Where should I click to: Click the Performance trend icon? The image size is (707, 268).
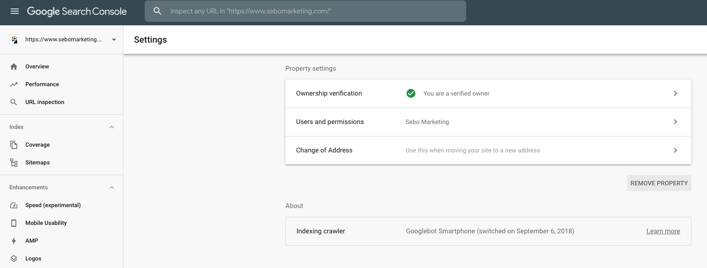pyautogui.click(x=14, y=84)
